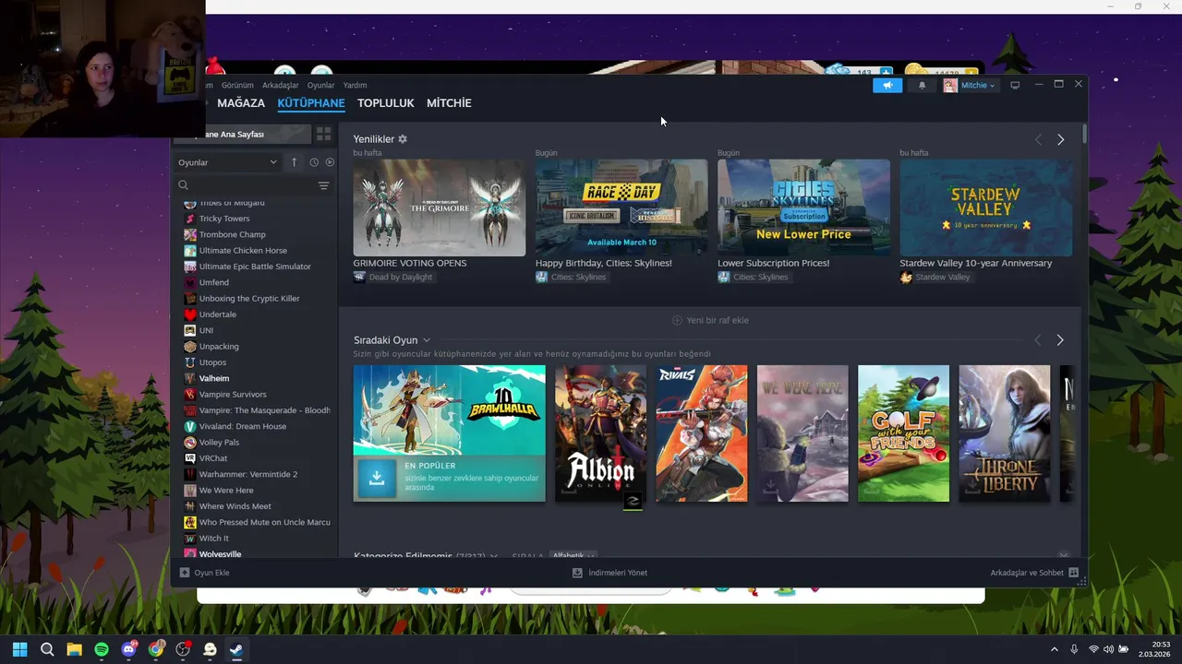Open the Görünüm menu
Viewport: 1182px width, 664px height.
tap(237, 85)
